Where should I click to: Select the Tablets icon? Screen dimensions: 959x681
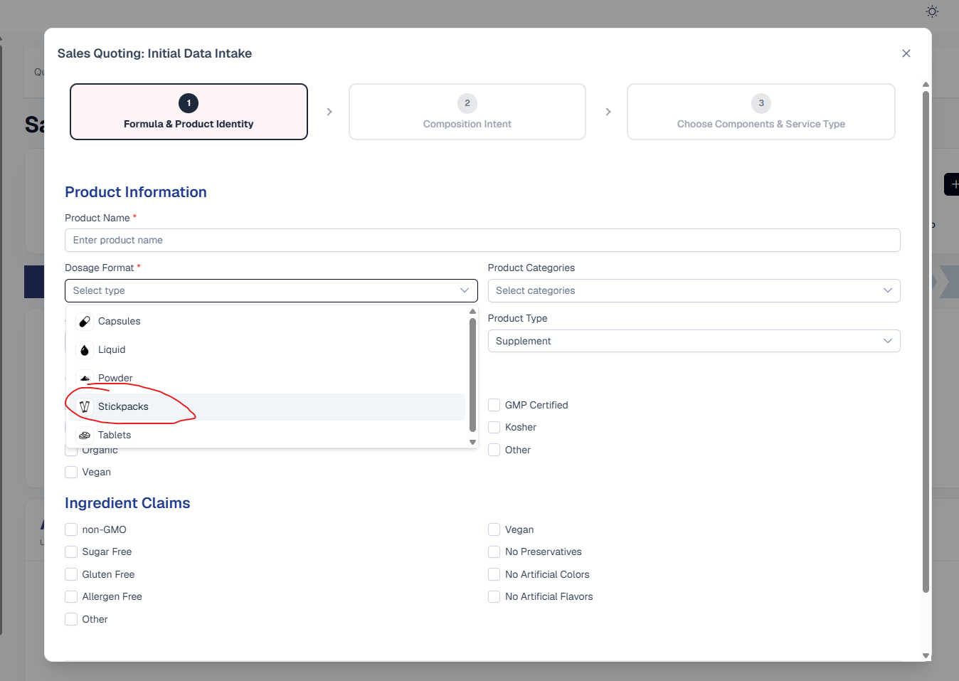(85, 435)
